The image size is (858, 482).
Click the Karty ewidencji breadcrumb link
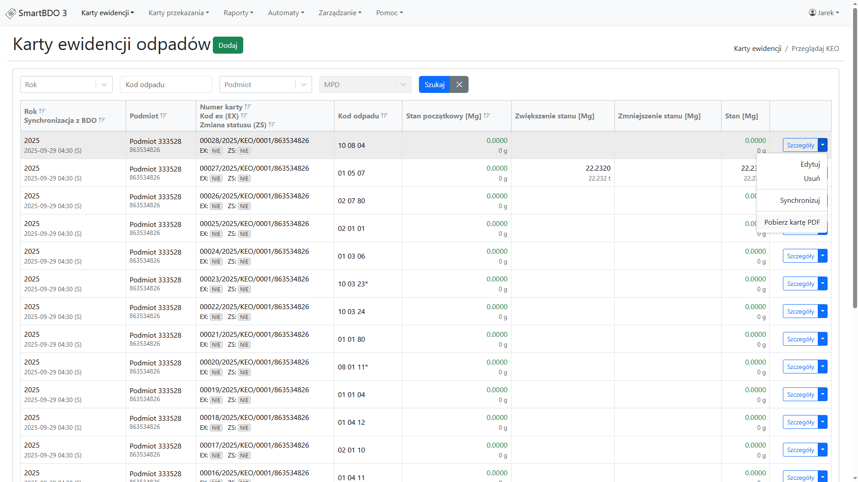coord(757,48)
